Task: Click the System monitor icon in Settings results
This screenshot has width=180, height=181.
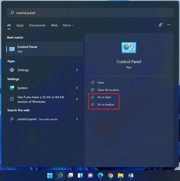Action: (x=12, y=88)
